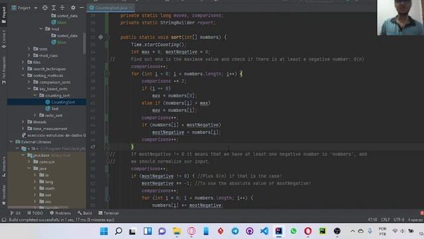The width and height of the screenshot is (424, 239).
Task: Open Windows taskbar Search
Action: [119, 231]
